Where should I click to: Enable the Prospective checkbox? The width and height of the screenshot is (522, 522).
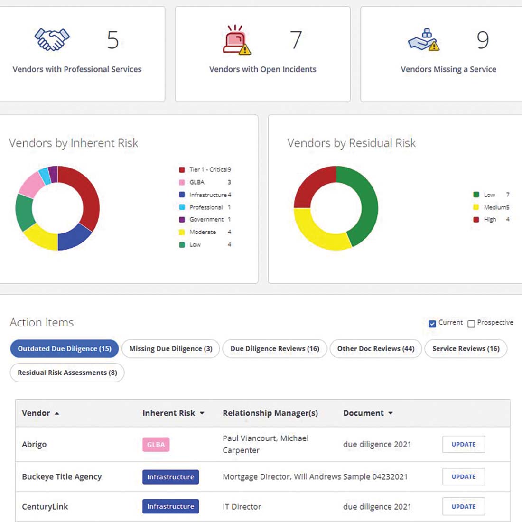pyautogui.click(x=471, y=324)
